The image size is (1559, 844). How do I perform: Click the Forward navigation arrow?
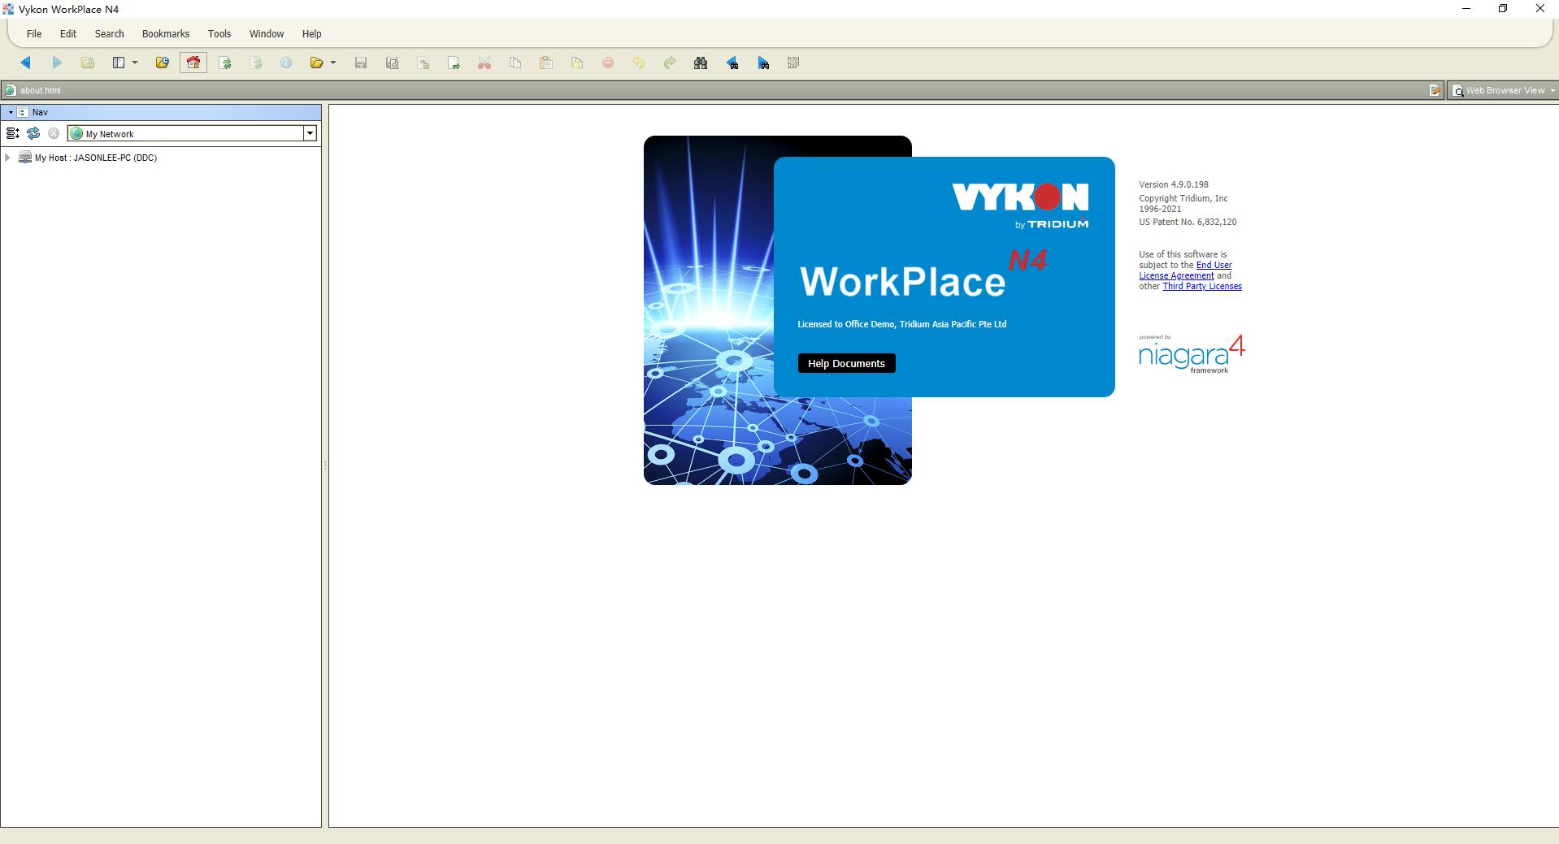(x=56, y=63)
